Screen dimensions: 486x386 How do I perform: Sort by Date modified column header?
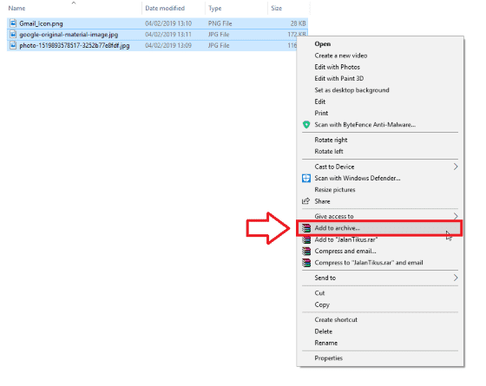165,8
